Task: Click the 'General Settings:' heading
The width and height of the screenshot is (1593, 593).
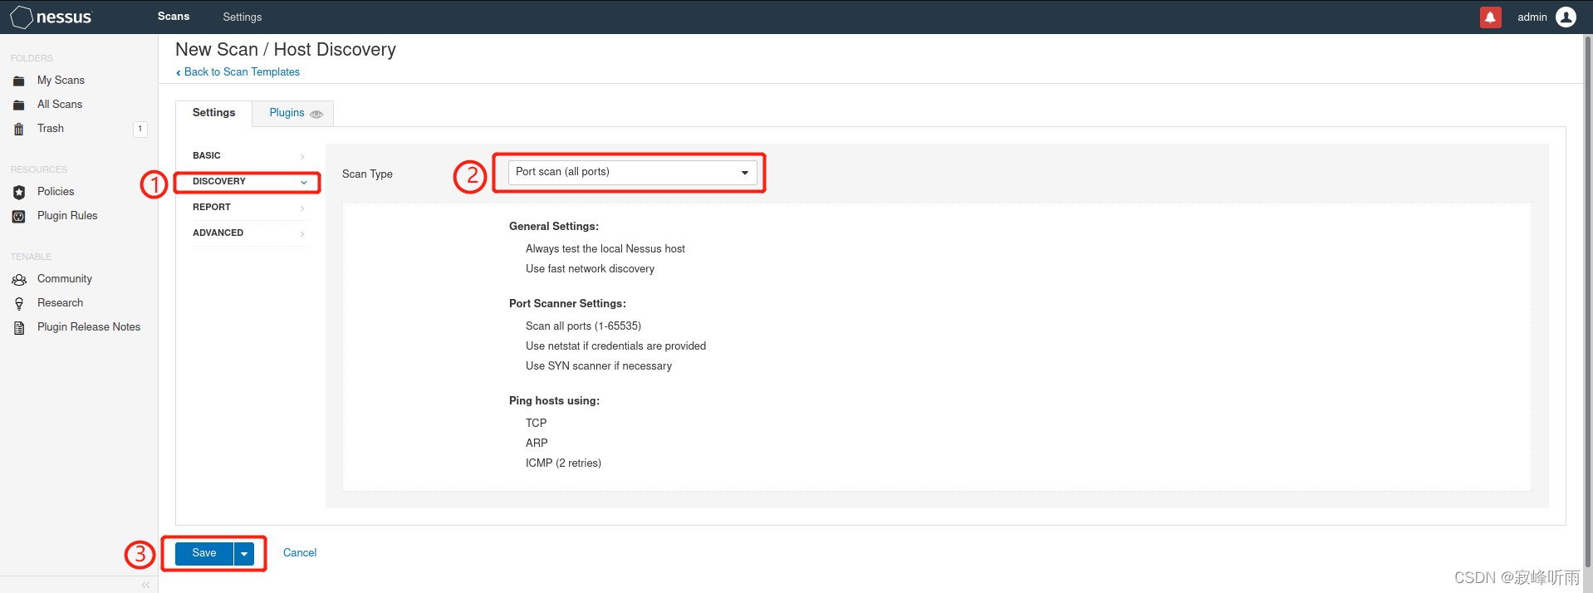Action: [x=554, y=227]
